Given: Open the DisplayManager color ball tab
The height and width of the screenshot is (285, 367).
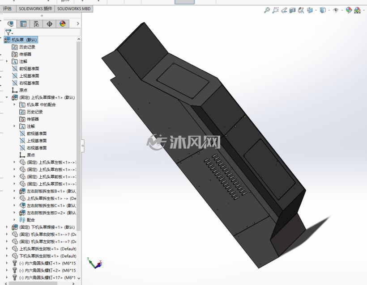Looking at the screenshot, I should click(63, 24).
